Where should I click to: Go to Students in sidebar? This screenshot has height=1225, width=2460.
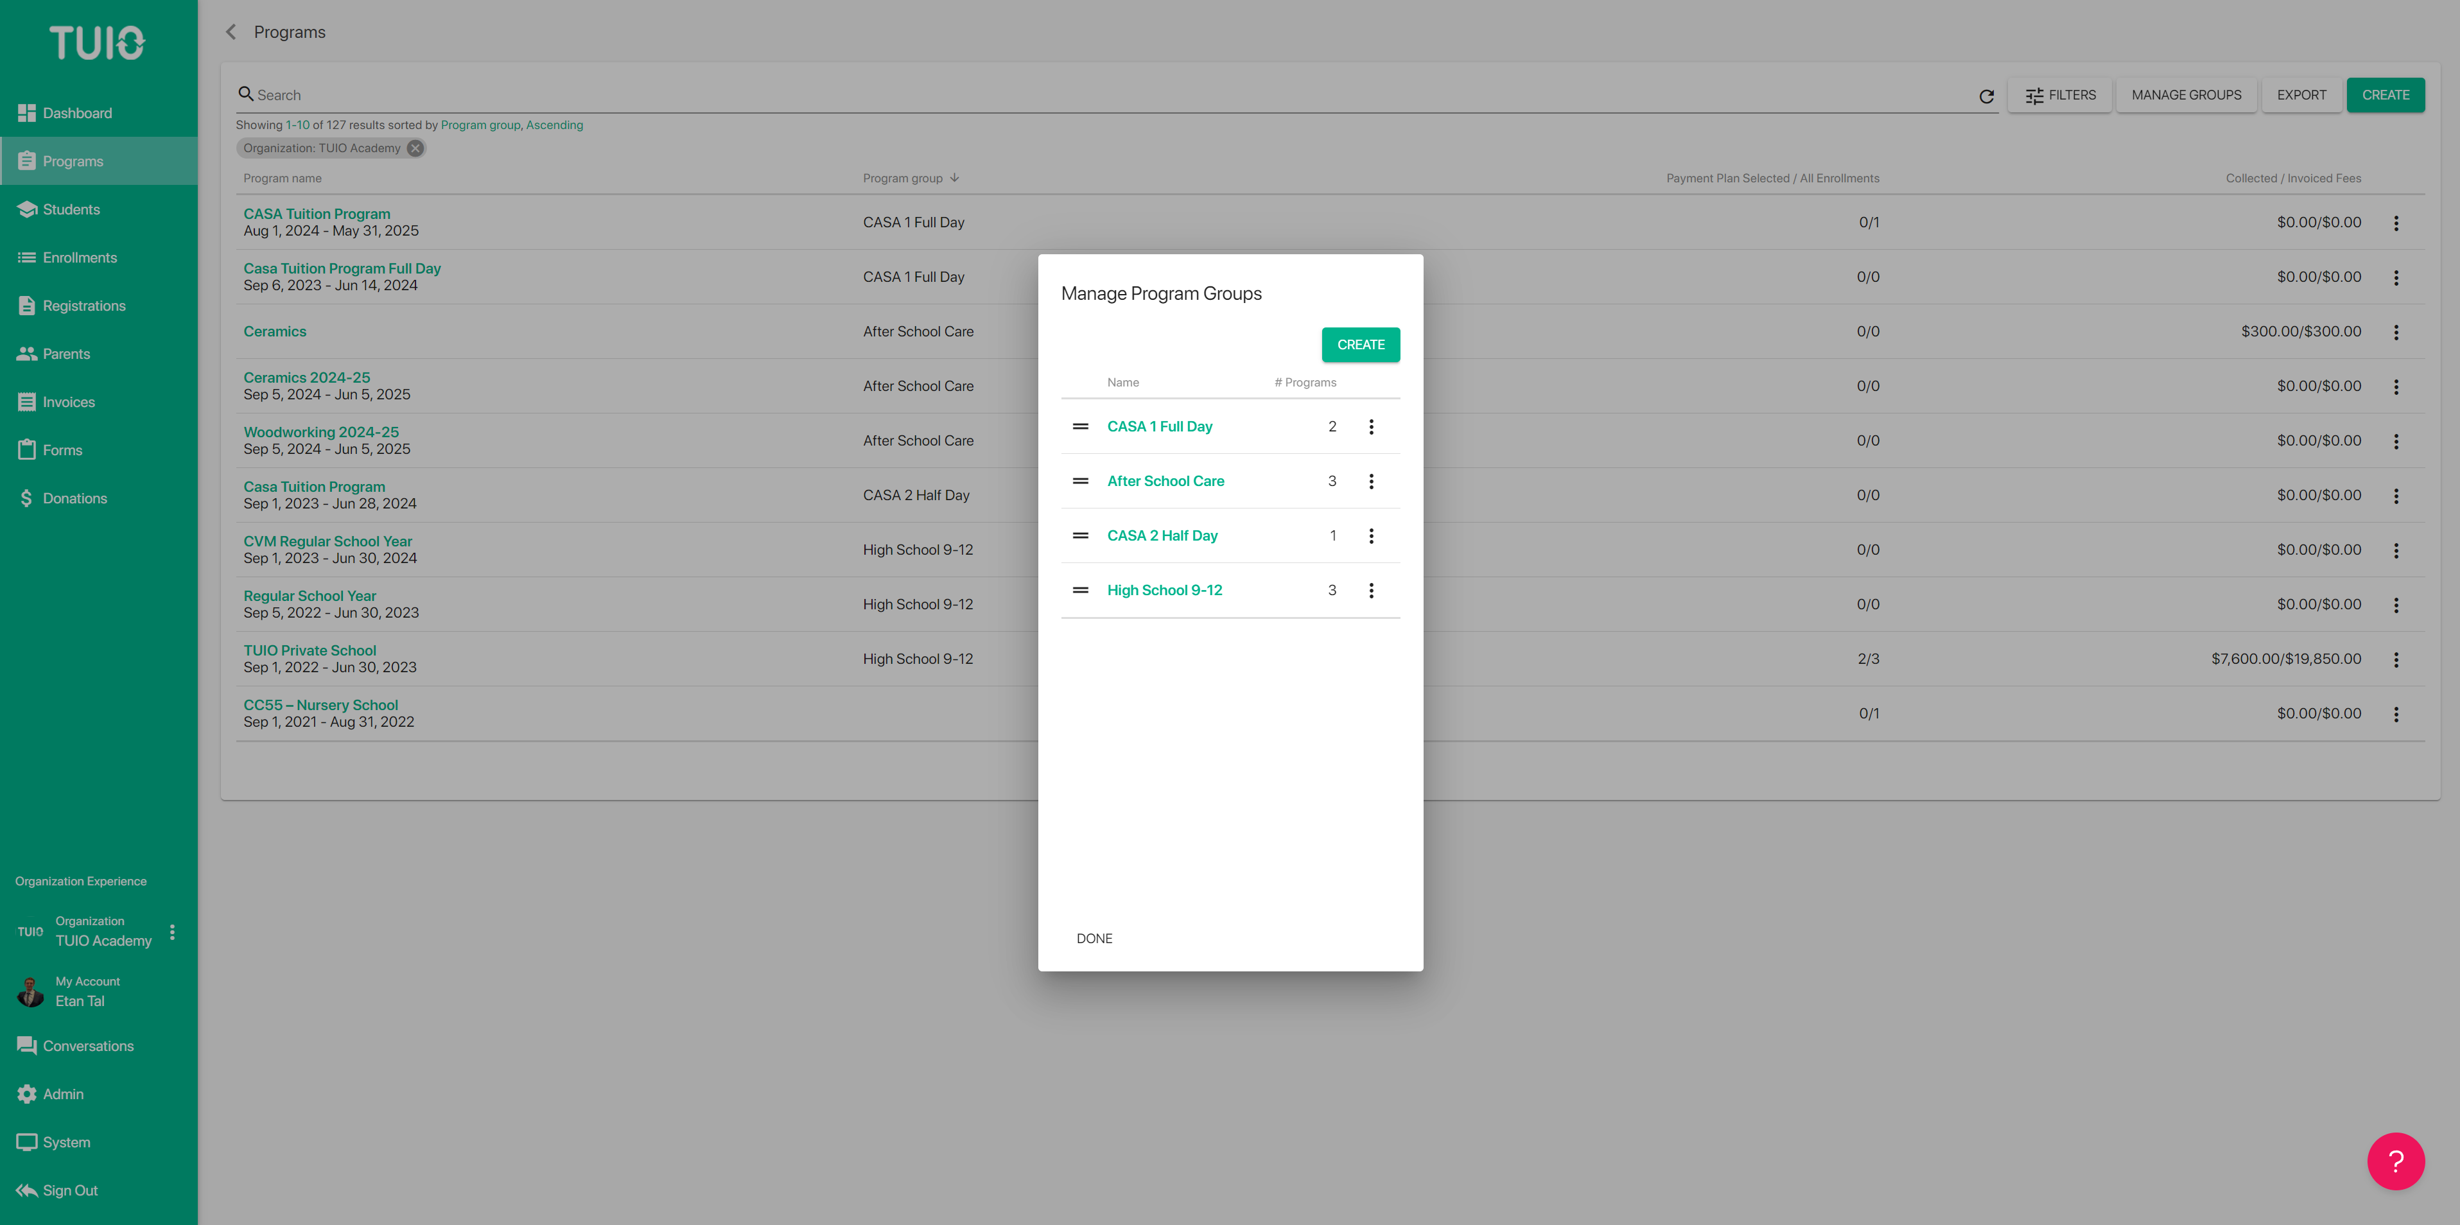[98, 209]
